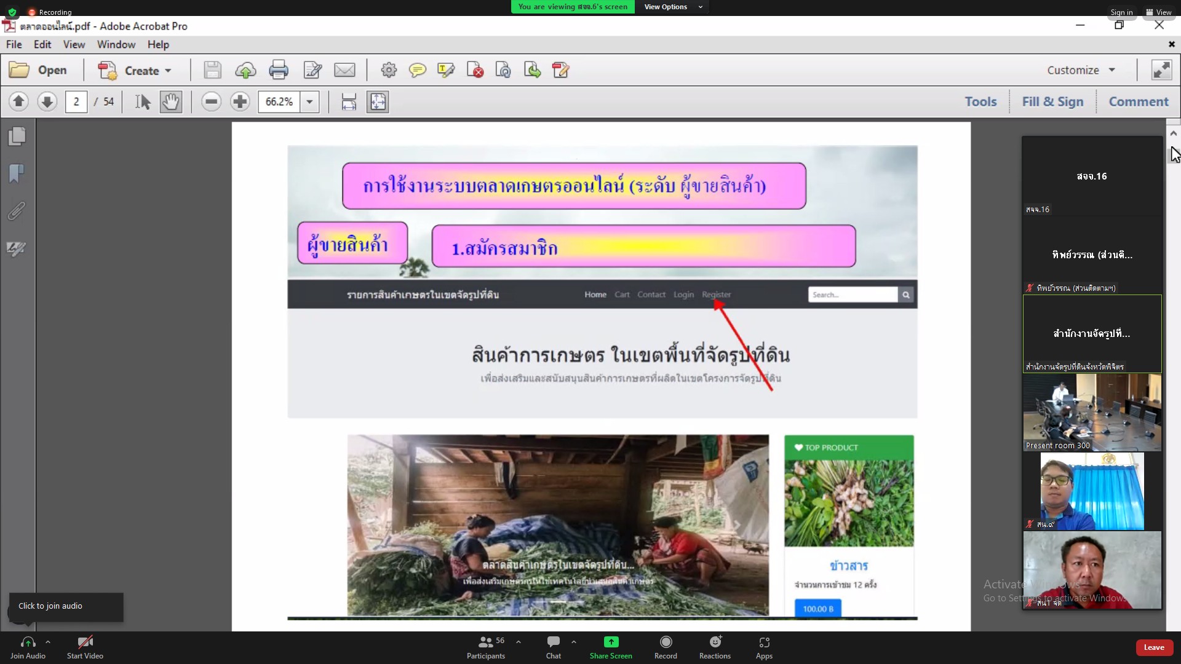
Task: Open the Help menu
Action: coord(158,44)
